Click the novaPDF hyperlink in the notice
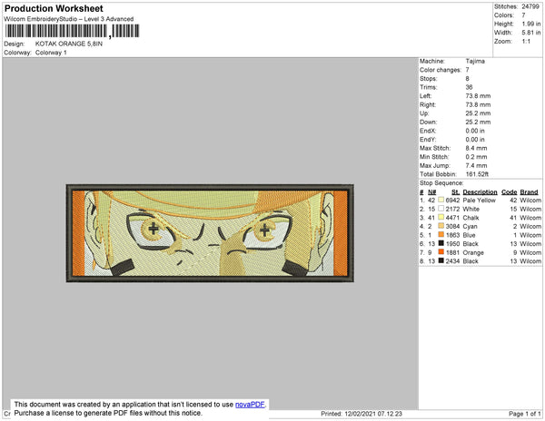This screenshot has width=545, height=421. [x=250, y=405]
